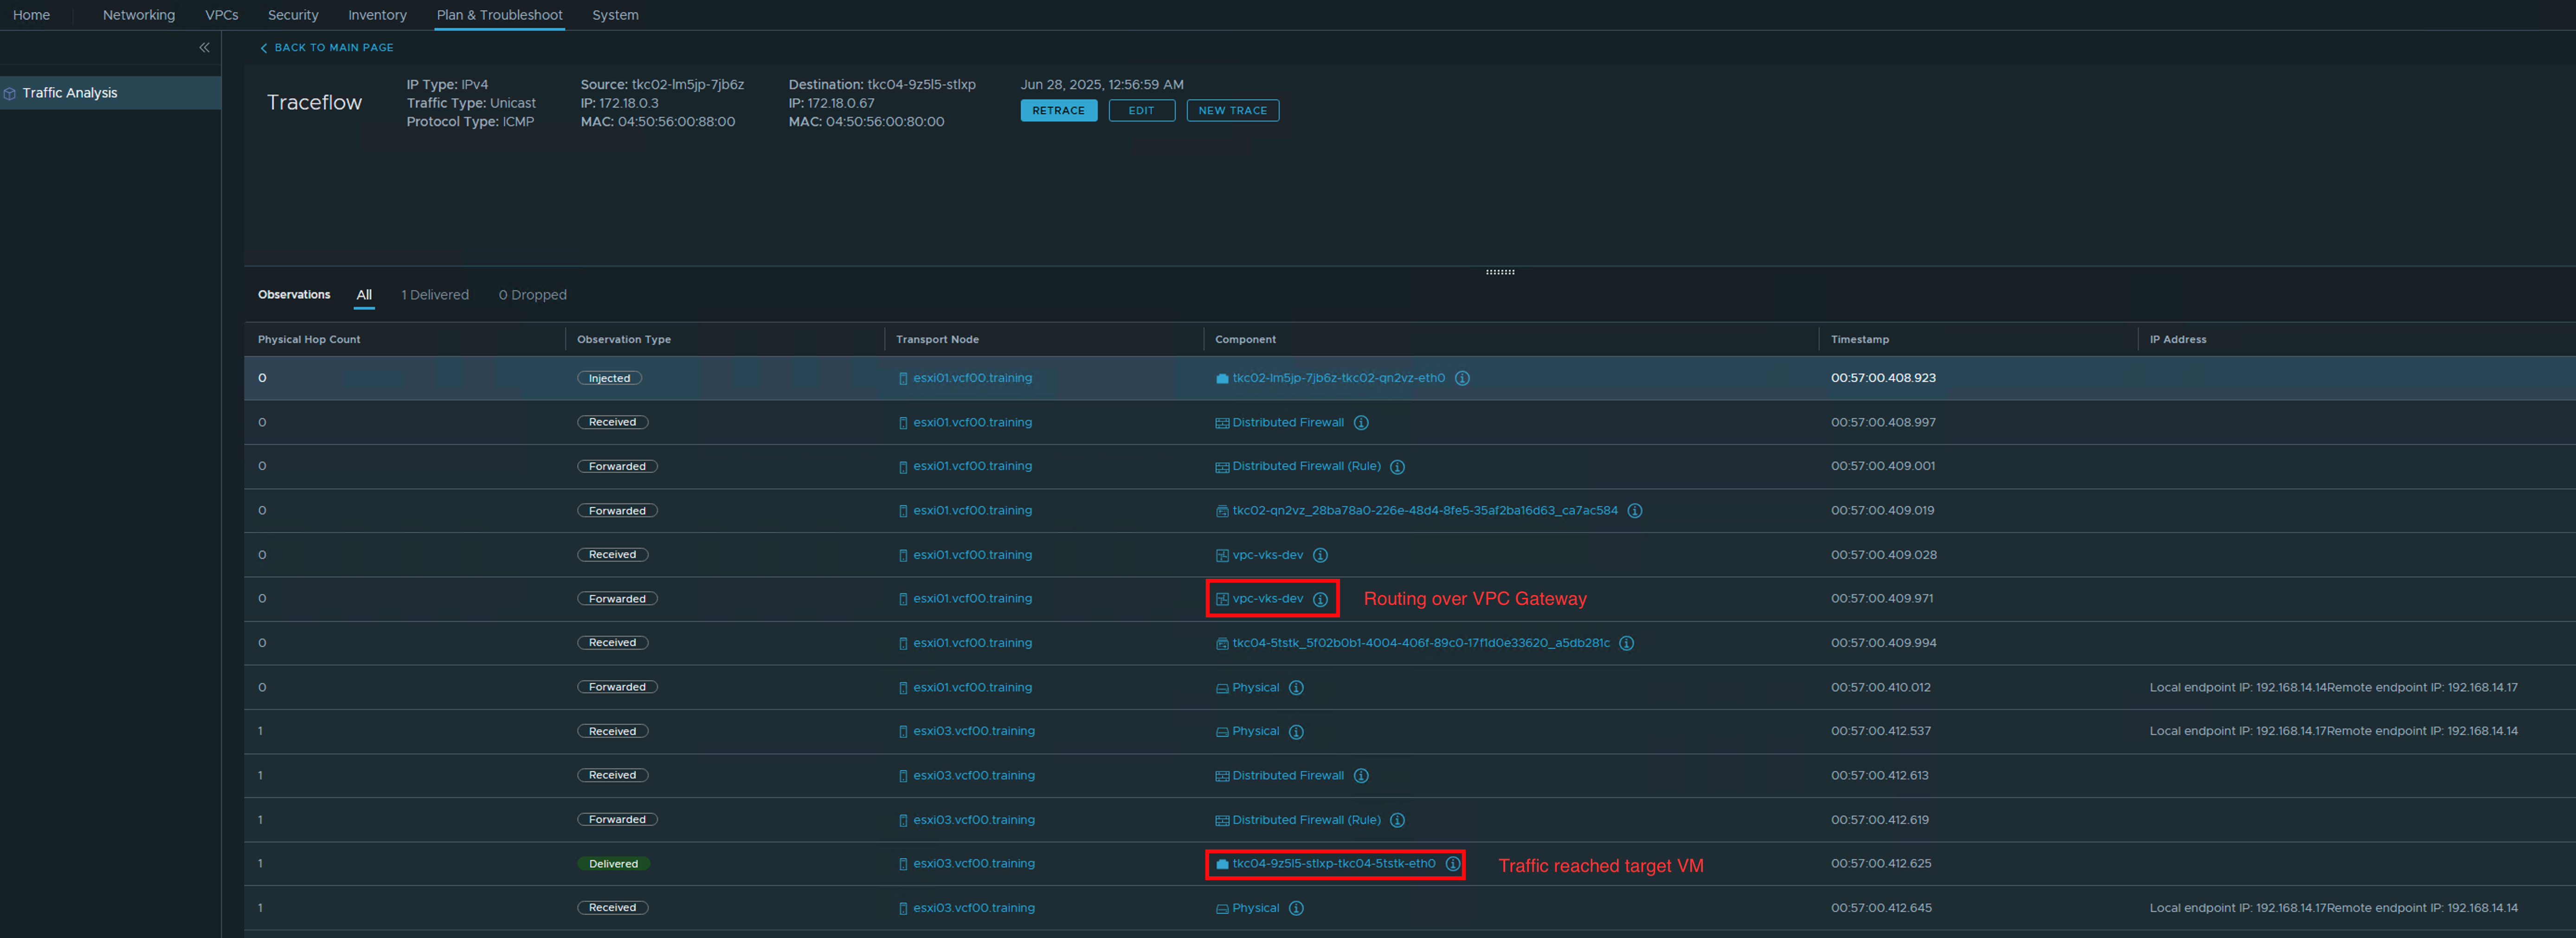This screenshot has height=938, width=2576.
Task: Open the Security tab
Action: (x=293, y=15)
